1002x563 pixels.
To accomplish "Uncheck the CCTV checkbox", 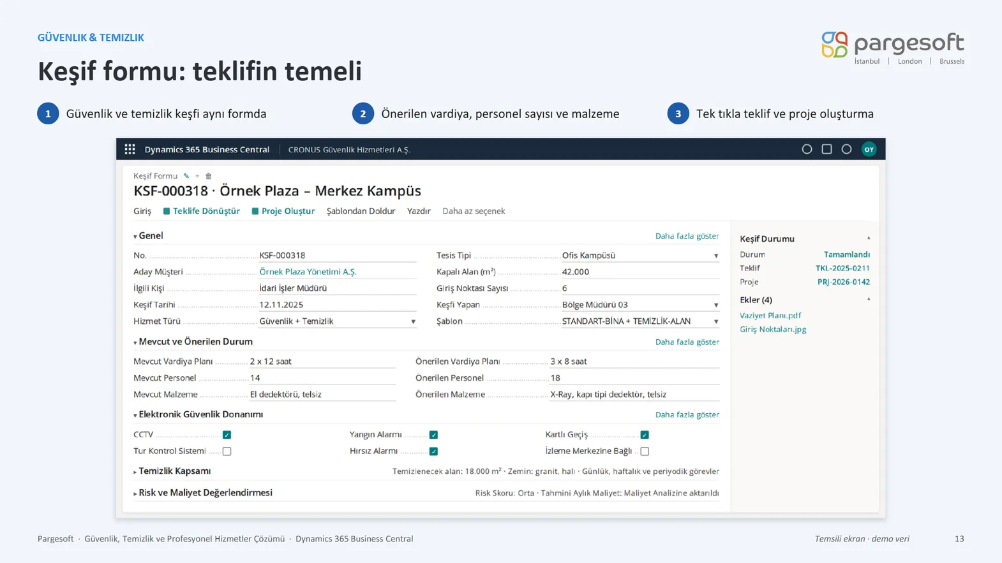I will 227,435.
